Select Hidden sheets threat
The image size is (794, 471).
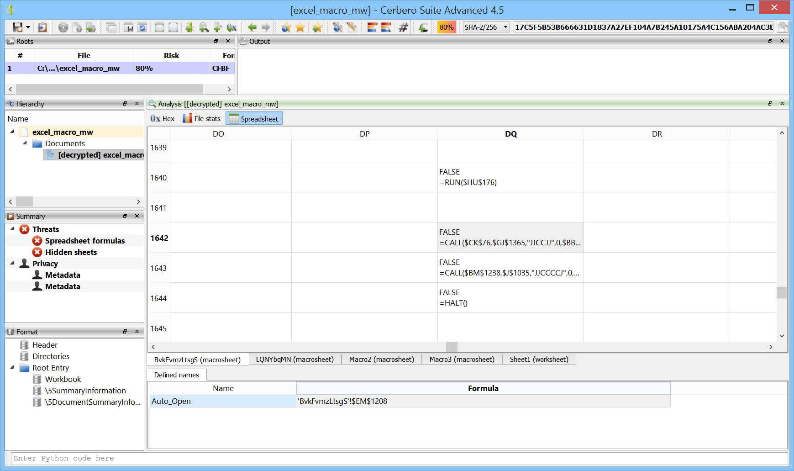[71, 252]
